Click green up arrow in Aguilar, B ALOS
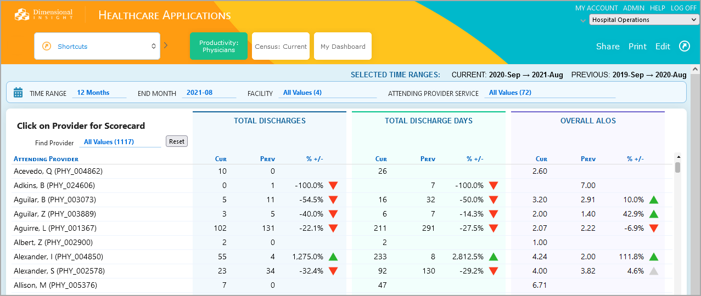Screen dimensions: 701x296 pyautogui.click(x=653, y=200)
